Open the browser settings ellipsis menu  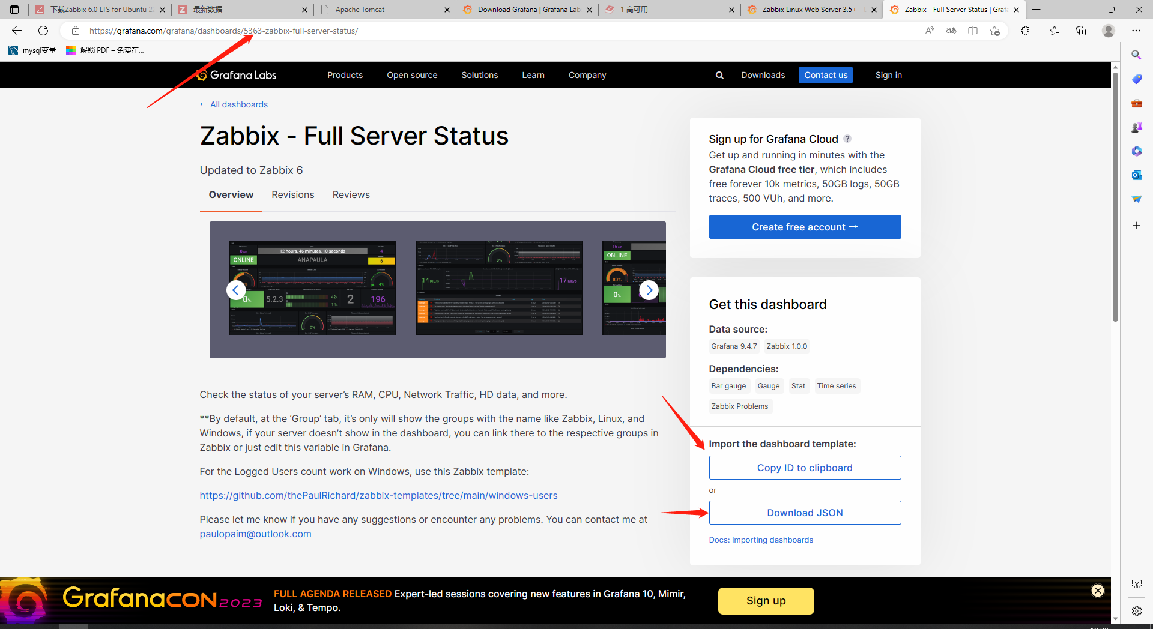pos(1136,31)
